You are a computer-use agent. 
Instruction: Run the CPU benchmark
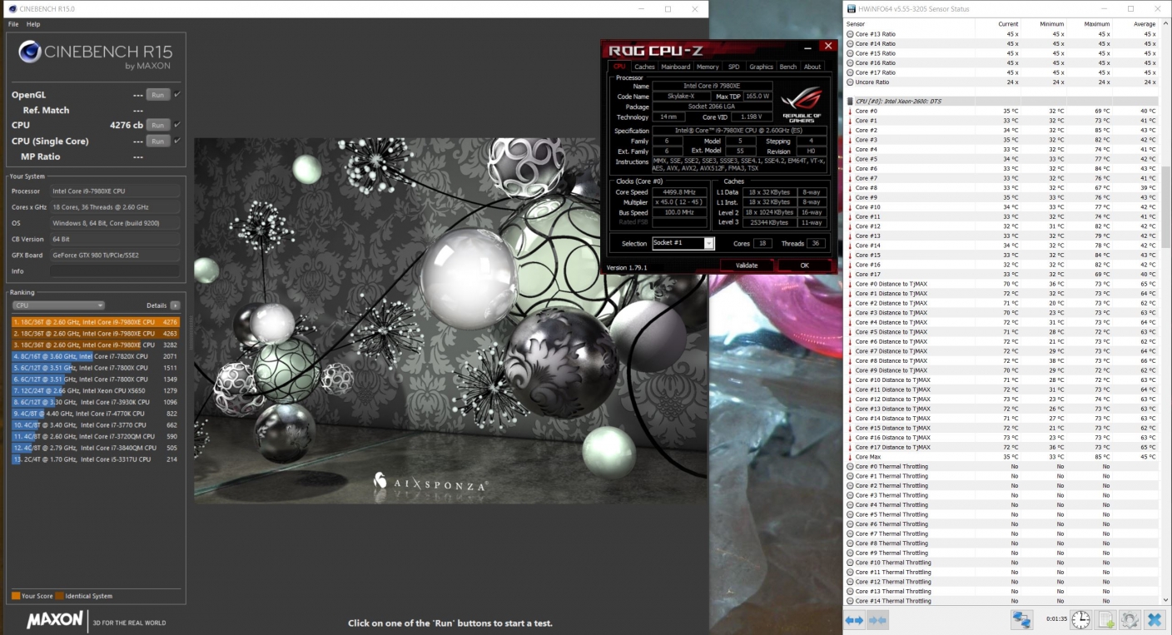tap(157, 125)
